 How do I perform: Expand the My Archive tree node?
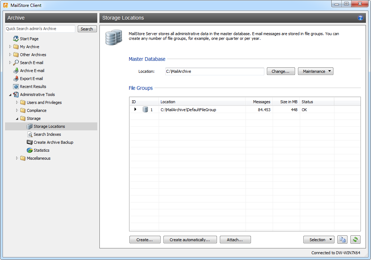coord(10,47)
